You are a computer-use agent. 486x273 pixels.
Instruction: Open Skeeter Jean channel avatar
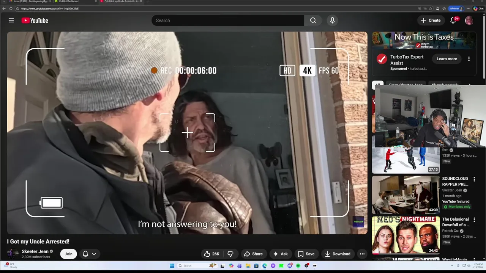tap(13, 254)
